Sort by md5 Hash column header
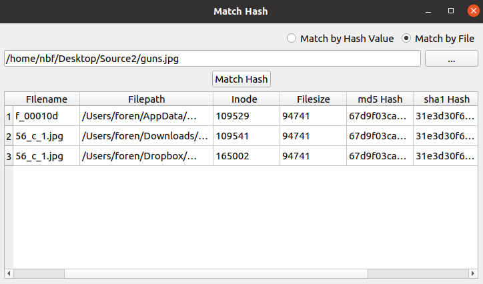The height and width of the screenshot is (284, 483). (x=380, y=99)
